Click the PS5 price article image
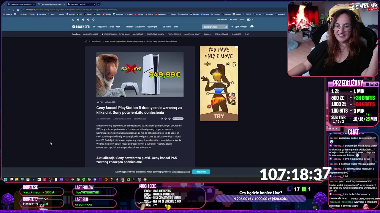This screenshot has height=213, width=380. (x=140, y=75)
